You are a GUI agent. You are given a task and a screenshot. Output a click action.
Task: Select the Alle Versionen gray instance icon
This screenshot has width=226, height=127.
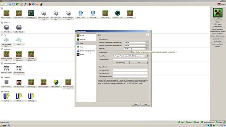click(x=6, y=82)
